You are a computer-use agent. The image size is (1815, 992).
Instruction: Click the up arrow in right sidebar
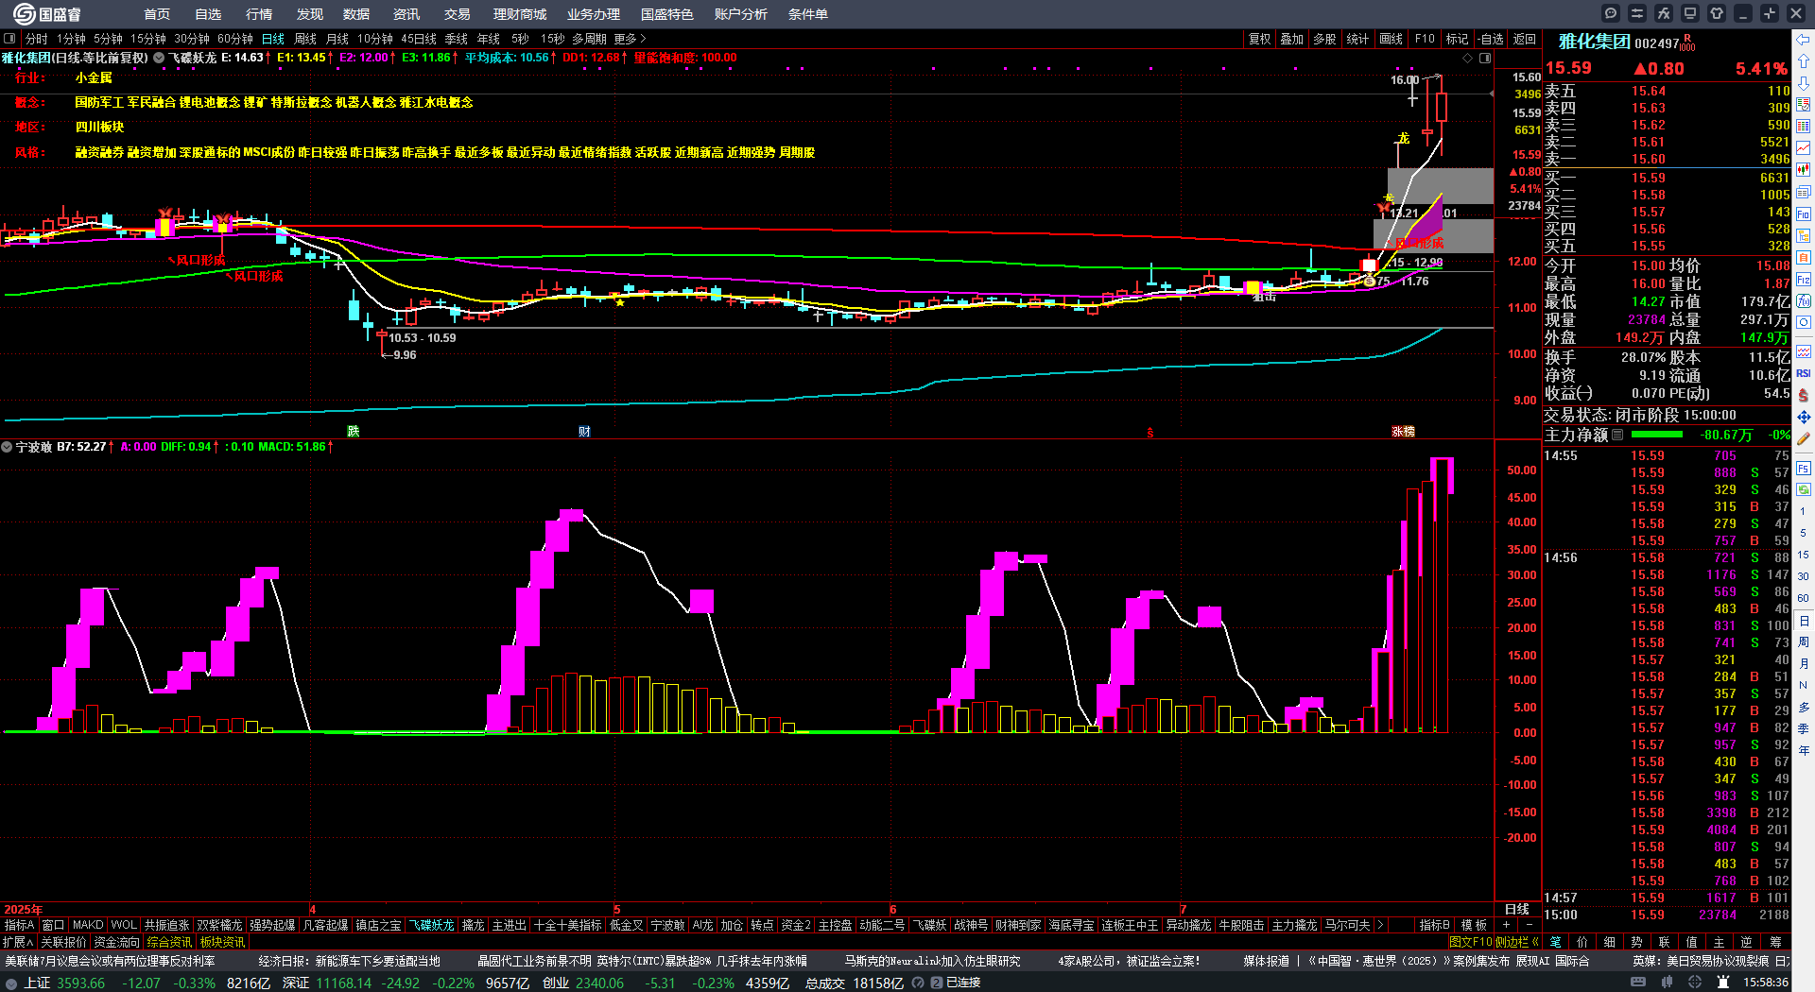click(1804, 61)
